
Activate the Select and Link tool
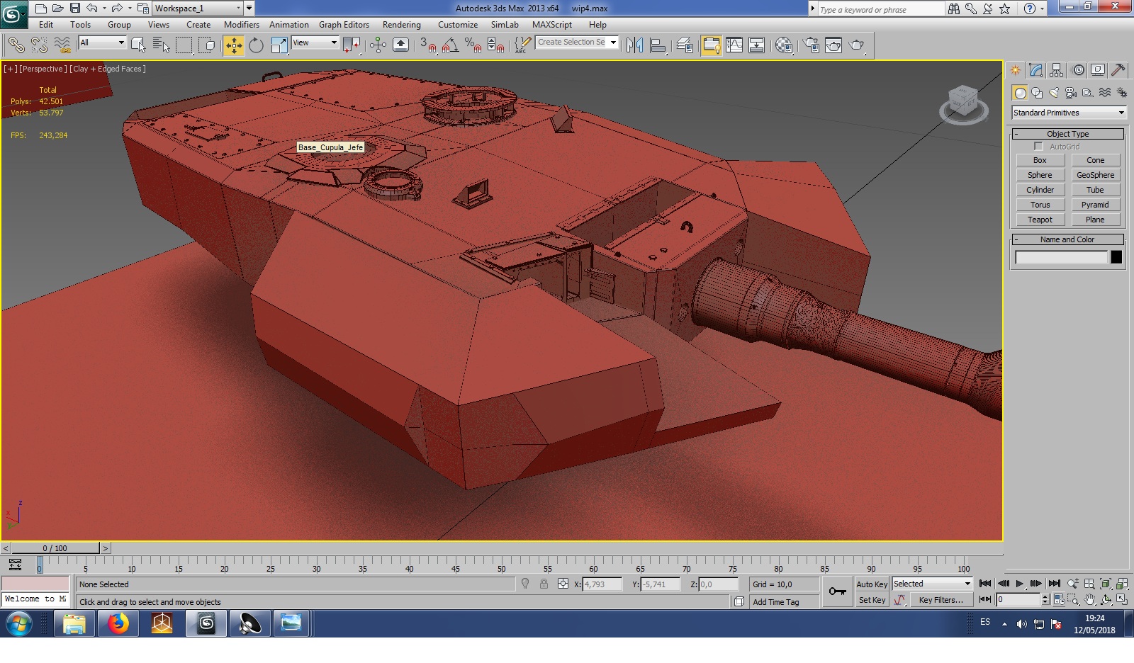click(x=16, y=45)
